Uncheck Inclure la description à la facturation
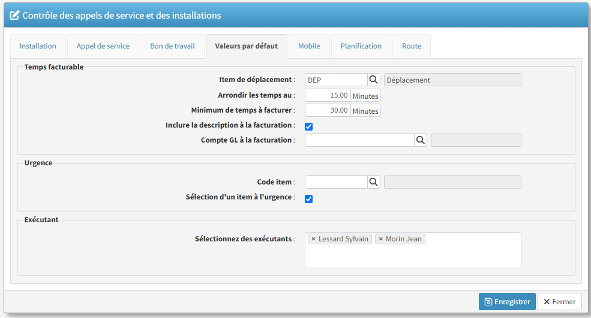 tap(309, 126)
